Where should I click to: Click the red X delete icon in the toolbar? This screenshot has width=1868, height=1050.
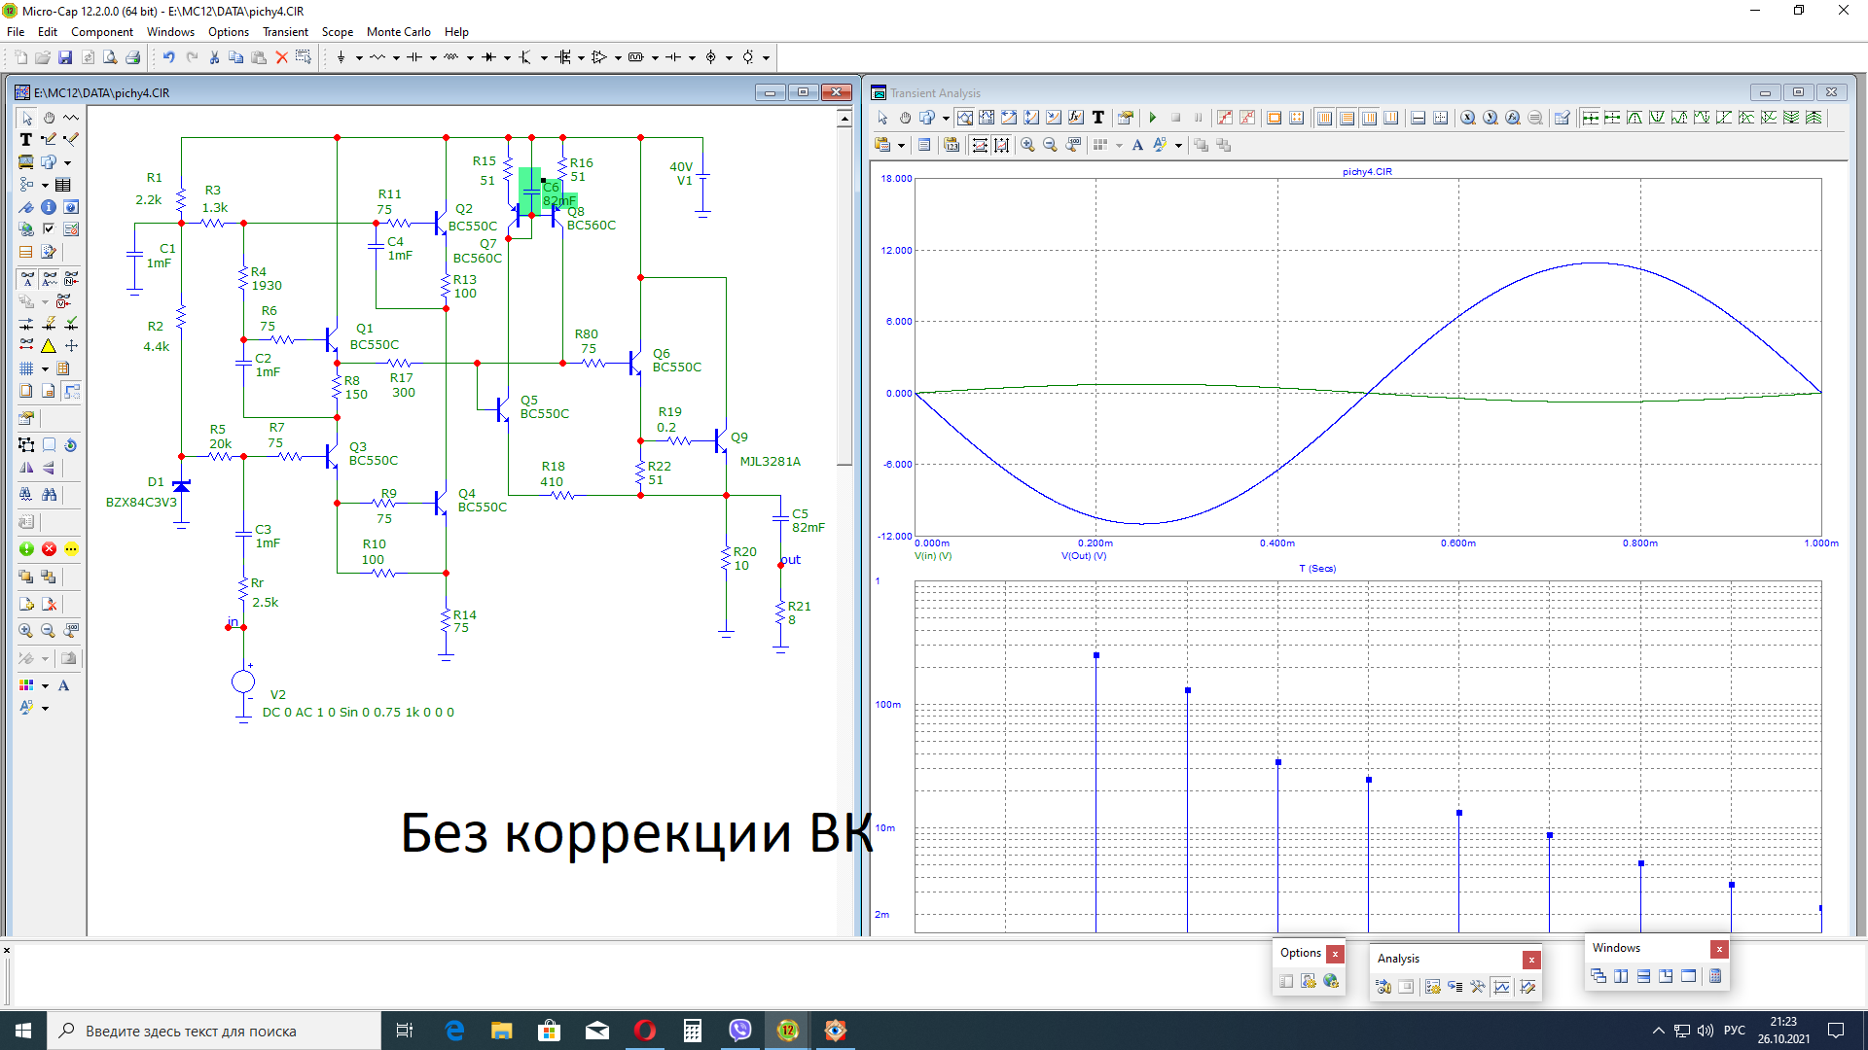pos(281,57)
